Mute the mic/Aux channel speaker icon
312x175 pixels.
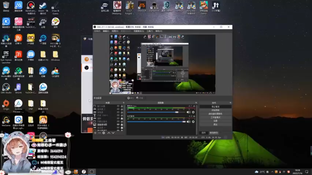pyautogui.click(x=188, y=112)
